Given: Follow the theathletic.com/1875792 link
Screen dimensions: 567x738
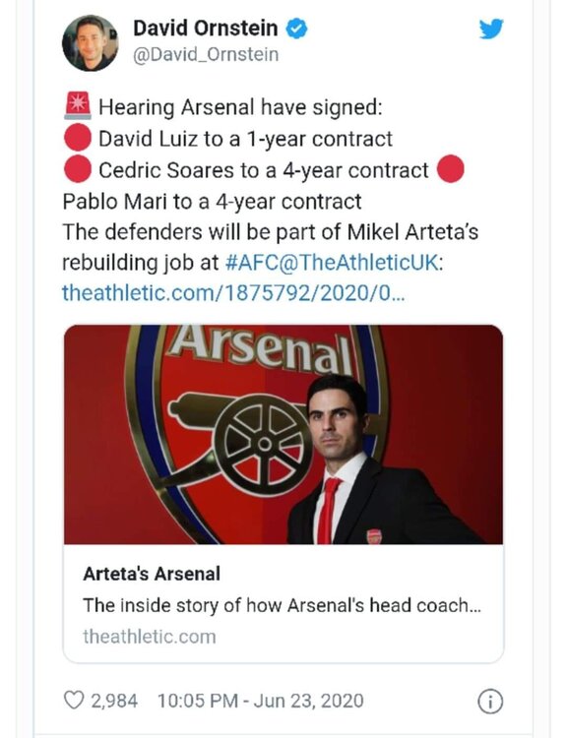Looking at the screenshot, I should 233,293.
